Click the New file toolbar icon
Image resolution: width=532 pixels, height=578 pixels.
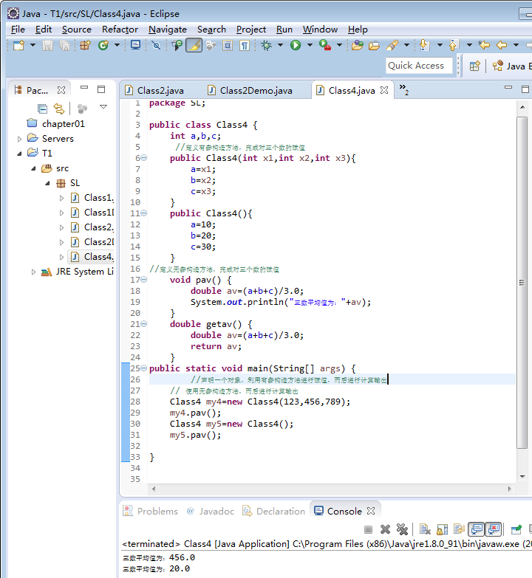tap(18, 46)
